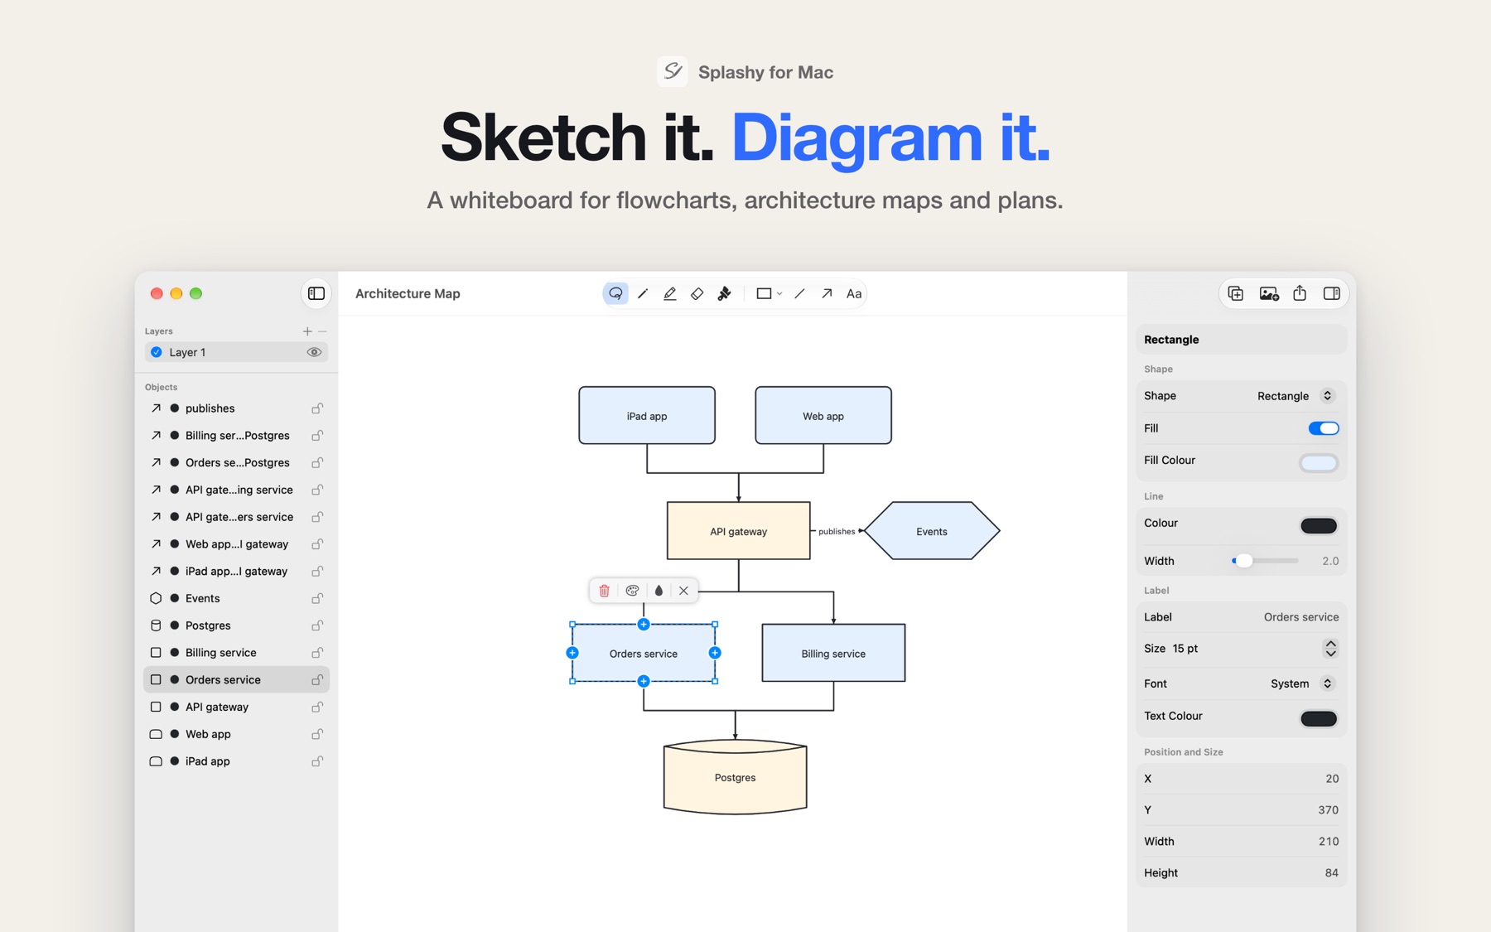Open the palette style icon in popup
This screenshot has height=932, width=1491.
(x=632, y=591)
